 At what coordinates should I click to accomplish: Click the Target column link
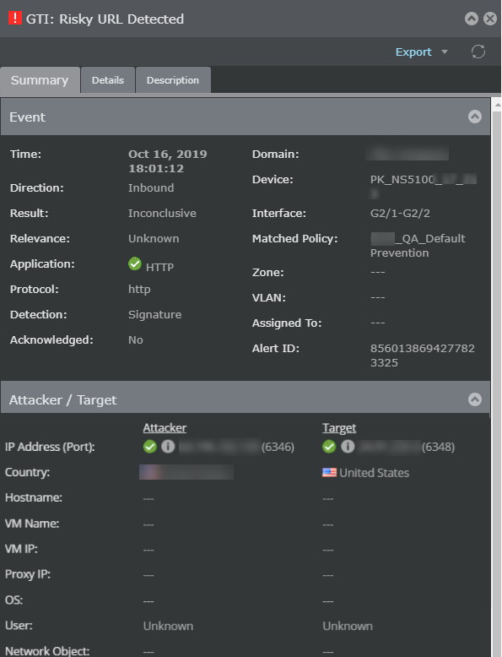click(x=339, y=428)
